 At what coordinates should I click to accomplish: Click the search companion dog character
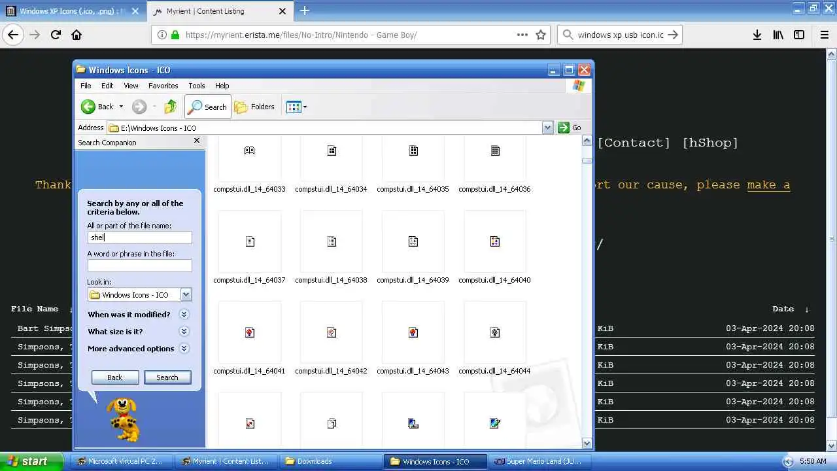point(122,419)
